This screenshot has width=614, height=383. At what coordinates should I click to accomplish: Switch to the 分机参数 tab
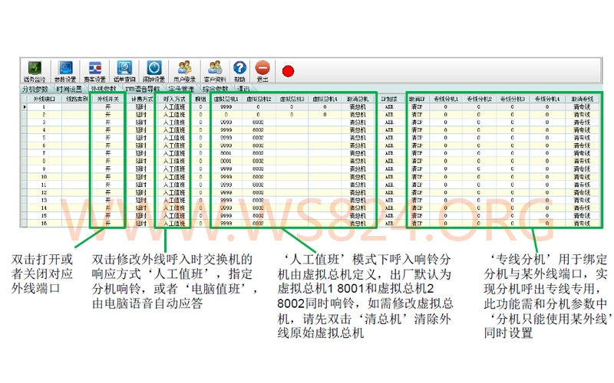(x=35, y=89)
